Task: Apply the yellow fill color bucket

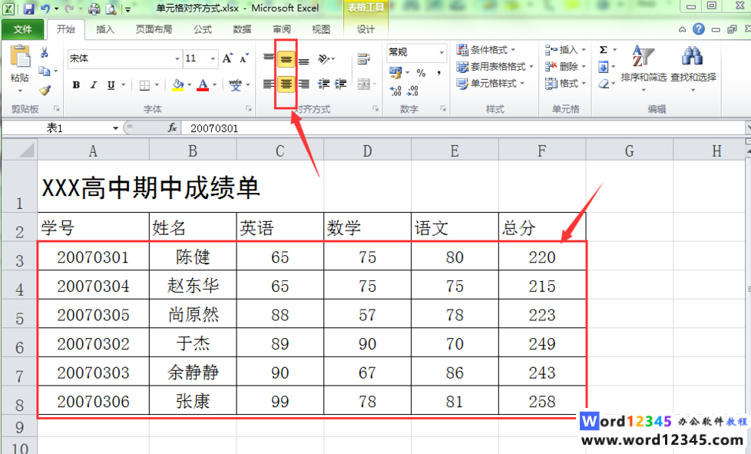Action: [177, 85]
